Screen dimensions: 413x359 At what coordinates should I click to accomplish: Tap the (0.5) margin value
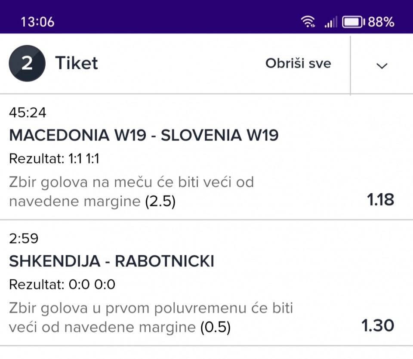216,328
